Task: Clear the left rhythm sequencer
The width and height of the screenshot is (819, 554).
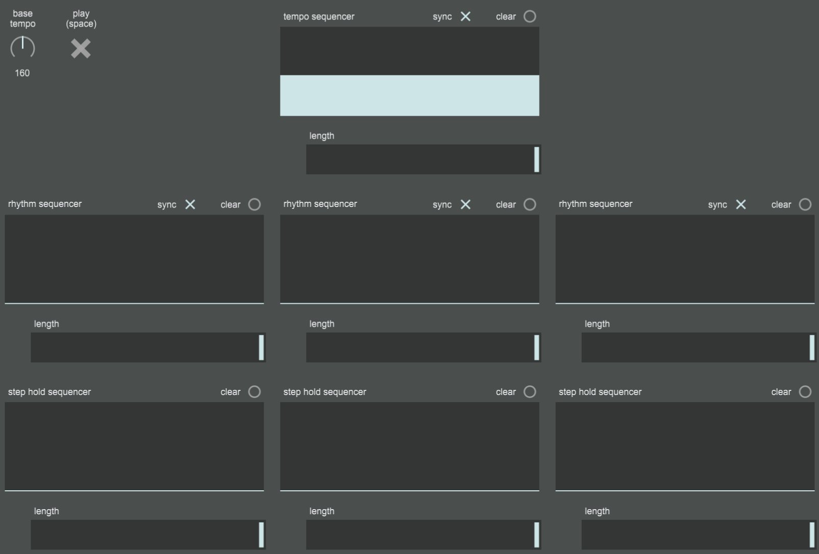Action: (x=254, y=204)
